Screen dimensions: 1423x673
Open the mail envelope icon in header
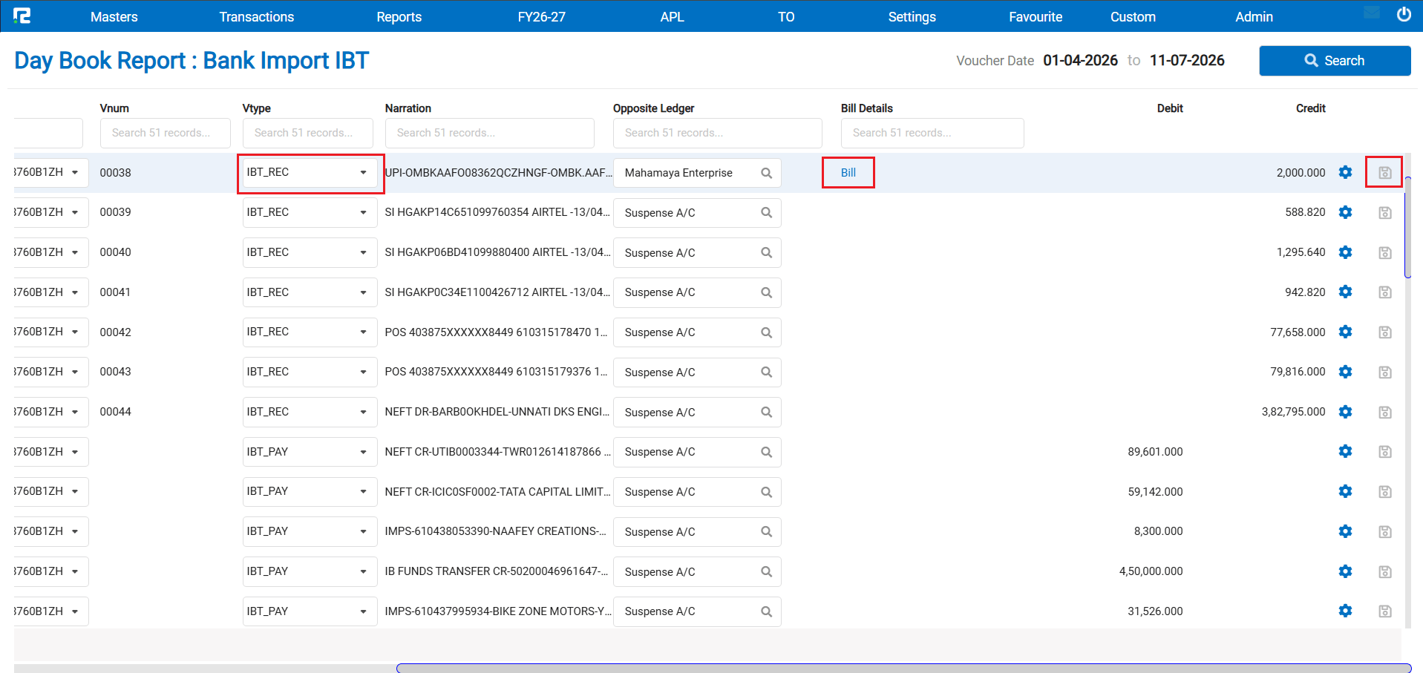(1372, 13)
